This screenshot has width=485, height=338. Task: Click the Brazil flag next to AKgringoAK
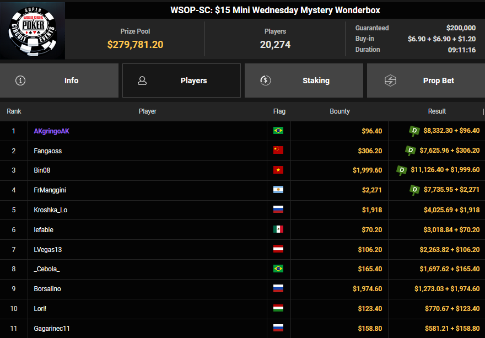coord(278,131)
